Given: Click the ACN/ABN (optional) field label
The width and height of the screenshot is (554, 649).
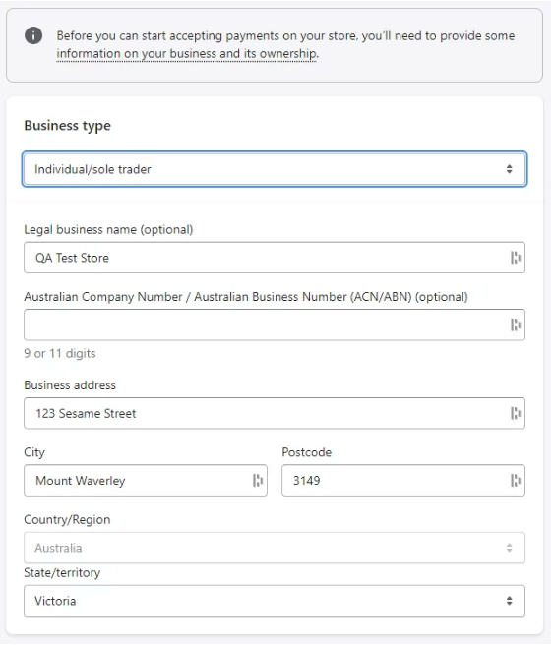Looking at the screenshot, I should (x=246, y=297).
